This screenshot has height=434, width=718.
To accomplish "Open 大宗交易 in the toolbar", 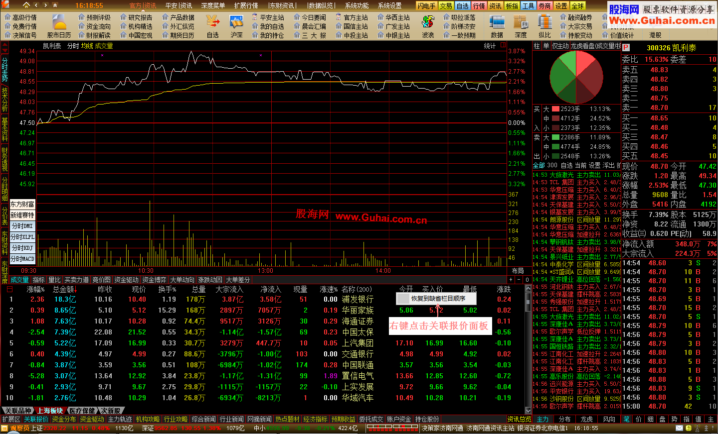I will click(x=576, y=26).
